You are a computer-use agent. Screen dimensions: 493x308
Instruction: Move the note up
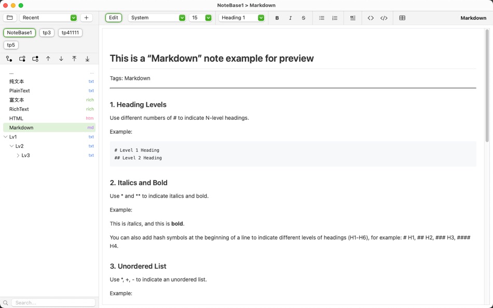48,59
